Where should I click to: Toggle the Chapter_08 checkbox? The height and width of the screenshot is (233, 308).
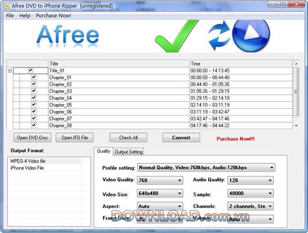34,125
